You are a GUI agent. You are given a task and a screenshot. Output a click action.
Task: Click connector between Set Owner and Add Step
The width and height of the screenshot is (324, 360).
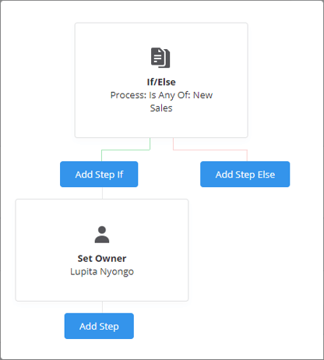pyautogui.click(x=102, y=307)
